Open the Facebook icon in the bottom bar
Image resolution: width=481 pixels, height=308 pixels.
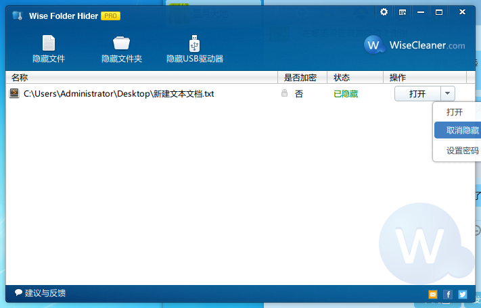click(x=448, y=294)
